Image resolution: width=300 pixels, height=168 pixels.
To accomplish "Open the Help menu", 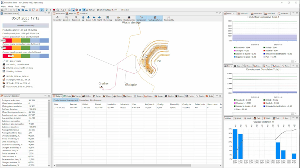I will point(23,6).
